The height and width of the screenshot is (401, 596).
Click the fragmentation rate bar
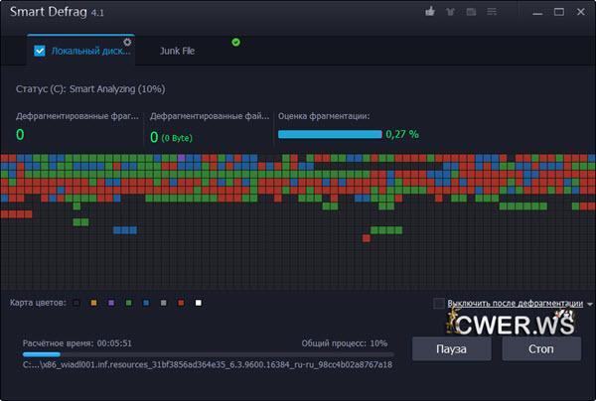pos(330,134)
